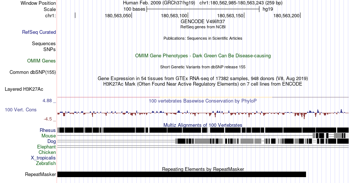The height and width of the screenshot is (183, 349).
Task: Select the Common dbSNP(155) track label
Action: point(33,72)
